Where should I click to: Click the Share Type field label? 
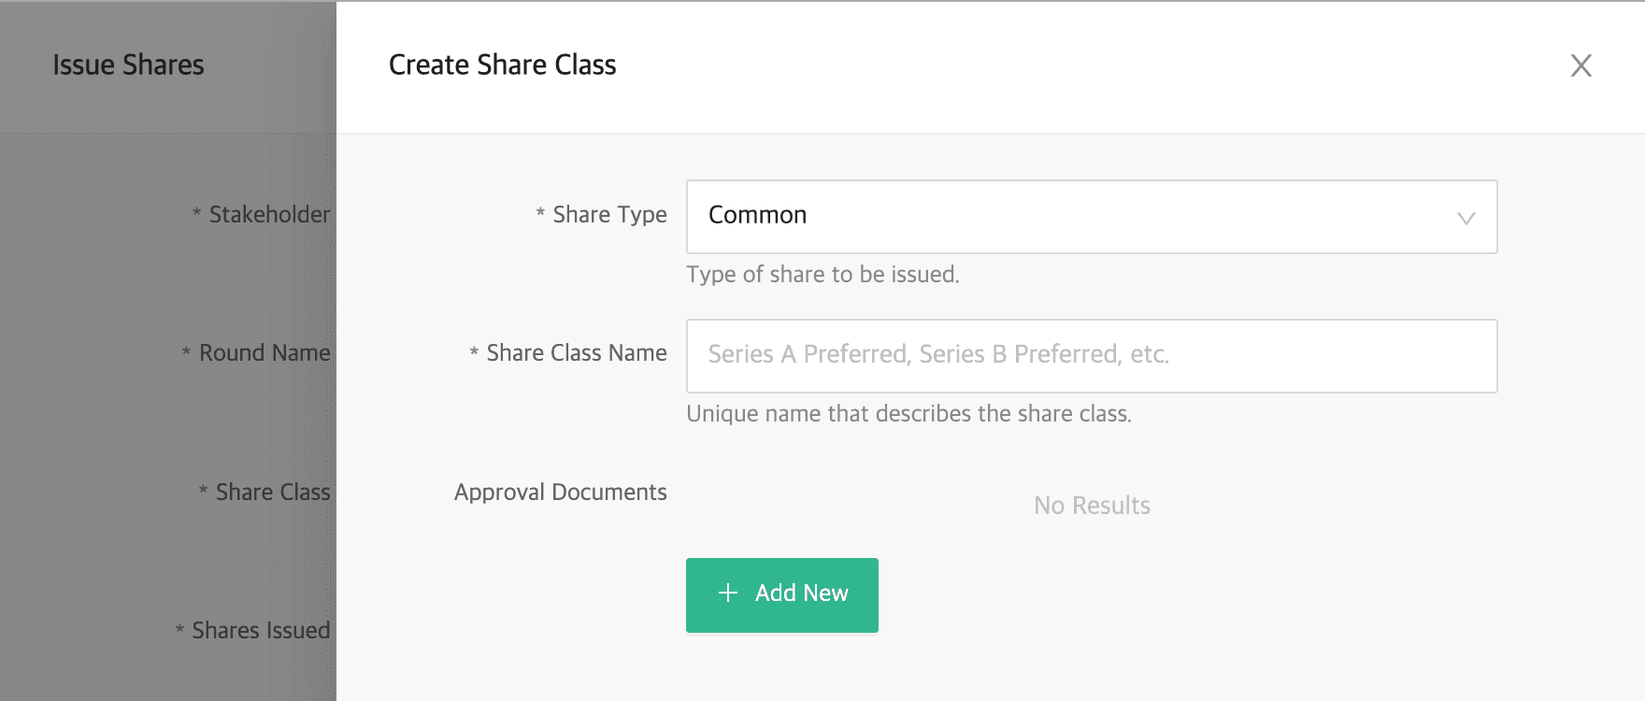click(609, 215)
